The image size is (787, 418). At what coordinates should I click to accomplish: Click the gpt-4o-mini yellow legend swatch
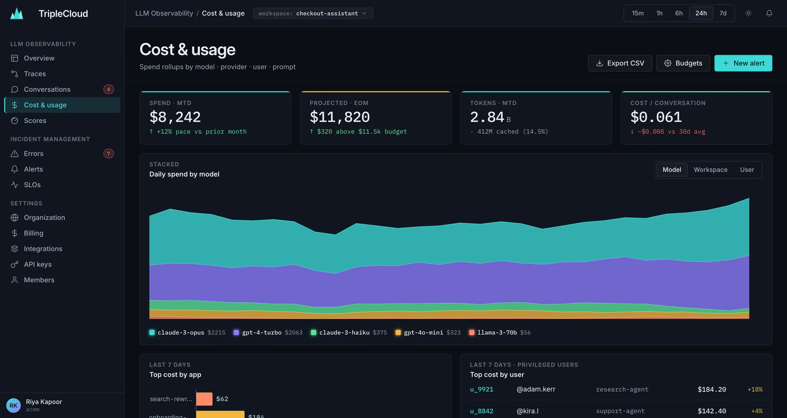[398, 332]
